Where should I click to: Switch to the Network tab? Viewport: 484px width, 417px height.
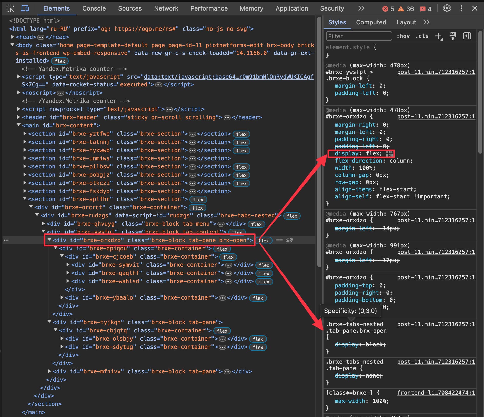pyautogui.click(x=166, y=8)
